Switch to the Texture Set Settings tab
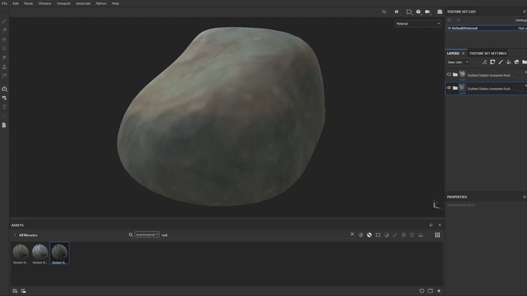 (488, 53)
